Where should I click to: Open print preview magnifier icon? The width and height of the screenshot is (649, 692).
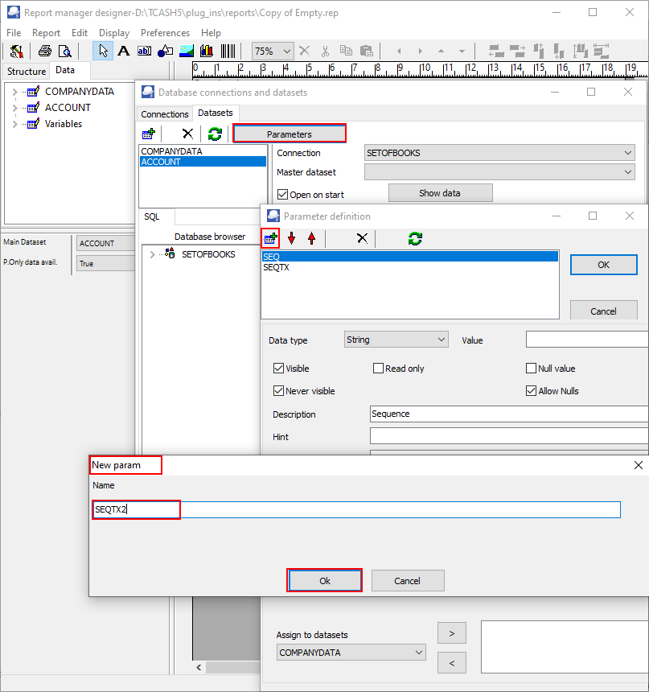click(x=65, y=51)
